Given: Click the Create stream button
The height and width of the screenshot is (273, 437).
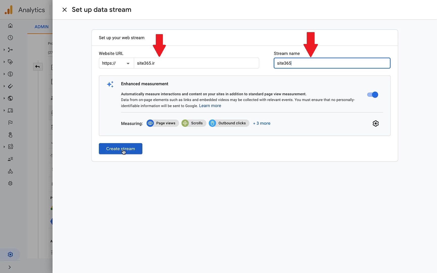Looking at the screenshot, I should tap(120, 149).
